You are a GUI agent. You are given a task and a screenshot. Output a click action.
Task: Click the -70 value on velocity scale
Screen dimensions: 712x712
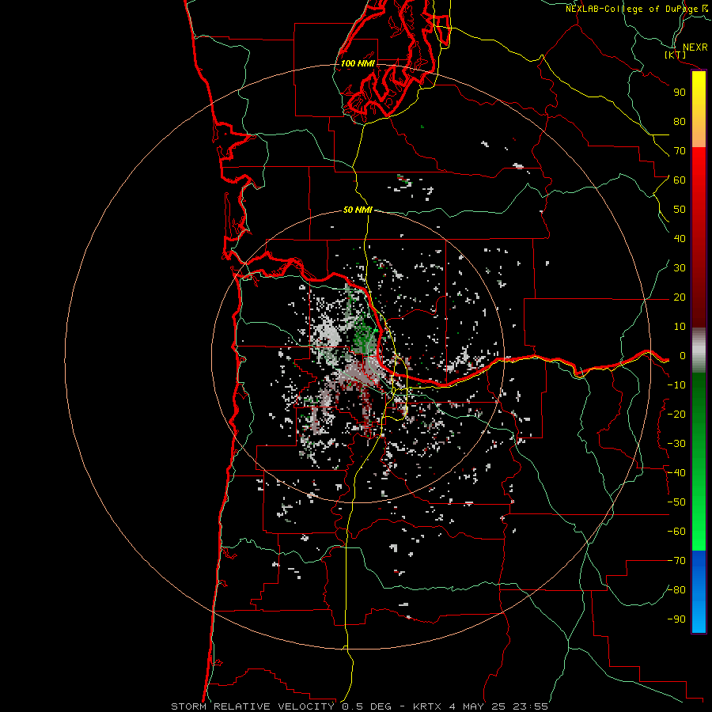pyautogui.click(x=676, y=561)
